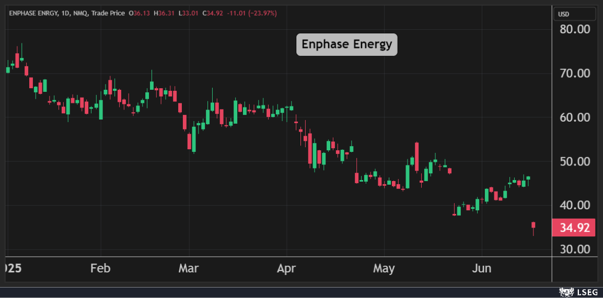Click the LSEG logo icon
Image resolution: width=603 pixels, height=298 pixels.
pyautogui.click(x=565, y=292)
